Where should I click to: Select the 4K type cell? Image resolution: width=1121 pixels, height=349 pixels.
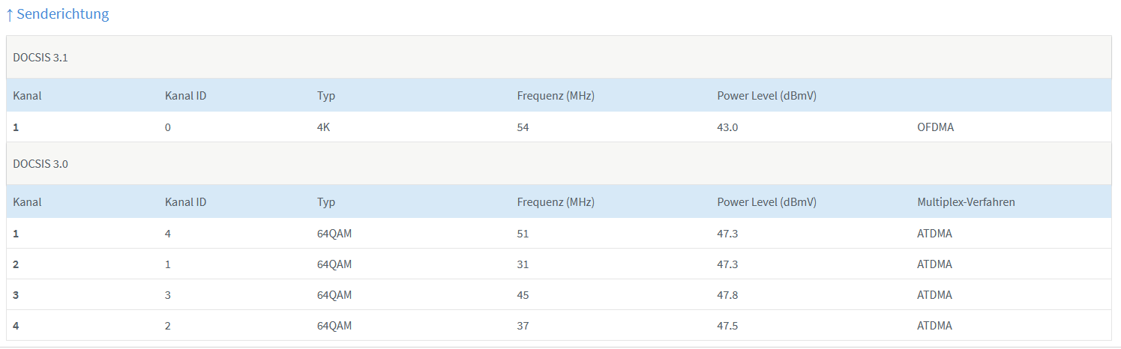tap(323, 127)
